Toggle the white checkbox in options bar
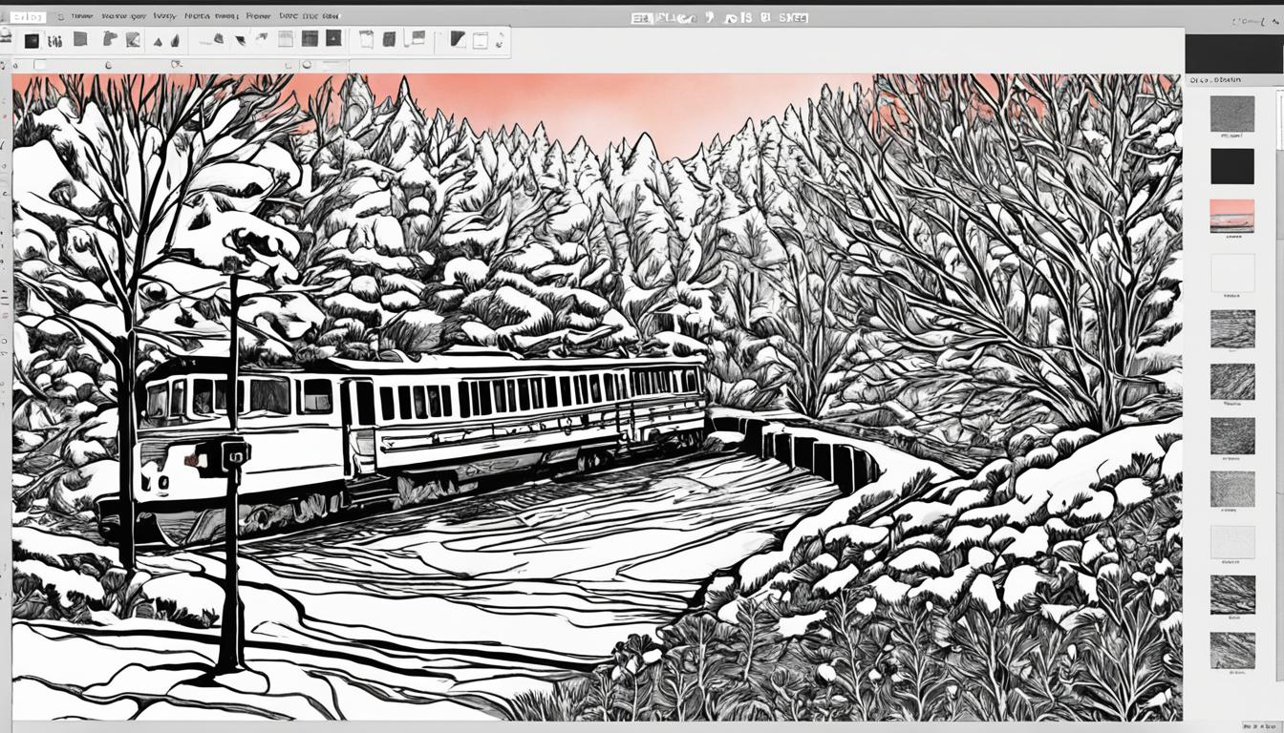Viewport: 1284px width, 733px height. (x=39, y=65)
